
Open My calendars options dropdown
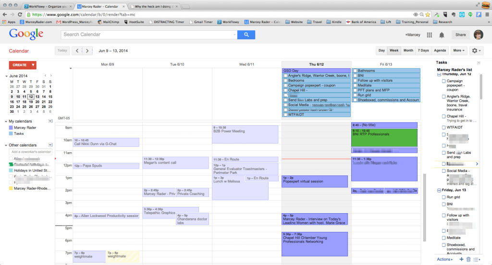[x=50, y=121]
